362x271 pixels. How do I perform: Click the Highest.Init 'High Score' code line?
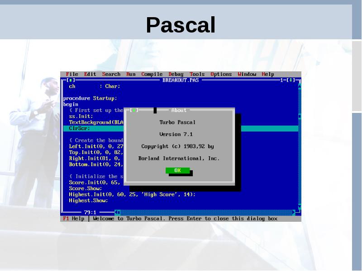(x=132, y=194)
